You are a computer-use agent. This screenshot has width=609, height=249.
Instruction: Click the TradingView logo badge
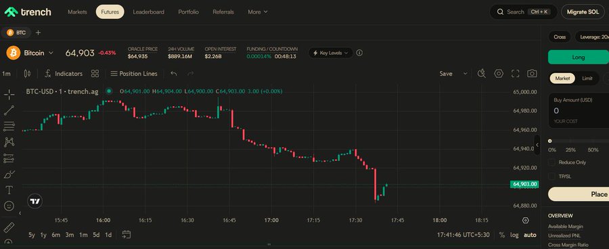tap(35, 201)
